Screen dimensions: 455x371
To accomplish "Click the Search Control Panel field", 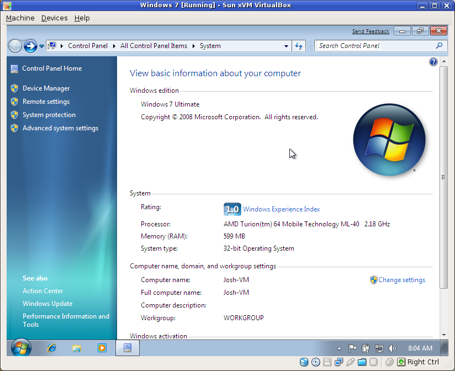I will (x=375, y=46).
